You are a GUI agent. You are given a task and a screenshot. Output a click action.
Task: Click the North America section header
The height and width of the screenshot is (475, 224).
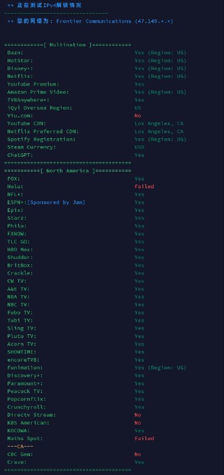click(x=68, y=171)
